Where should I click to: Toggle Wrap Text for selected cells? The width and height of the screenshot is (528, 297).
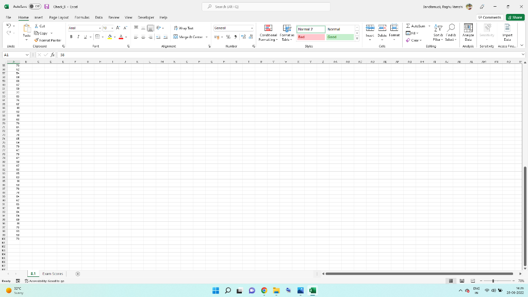point(184,28)
